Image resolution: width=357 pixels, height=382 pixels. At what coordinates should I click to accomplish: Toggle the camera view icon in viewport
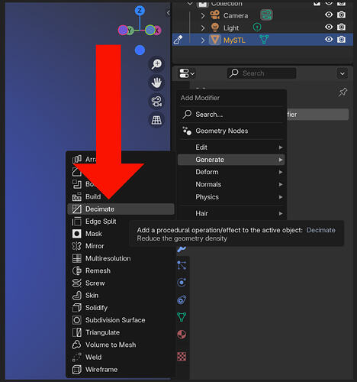tap(156, 102)
